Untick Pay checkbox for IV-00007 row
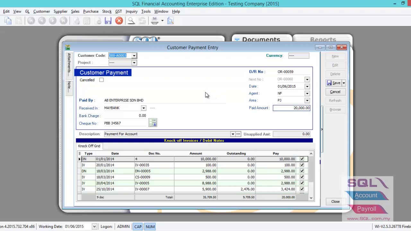 (302, 189)
